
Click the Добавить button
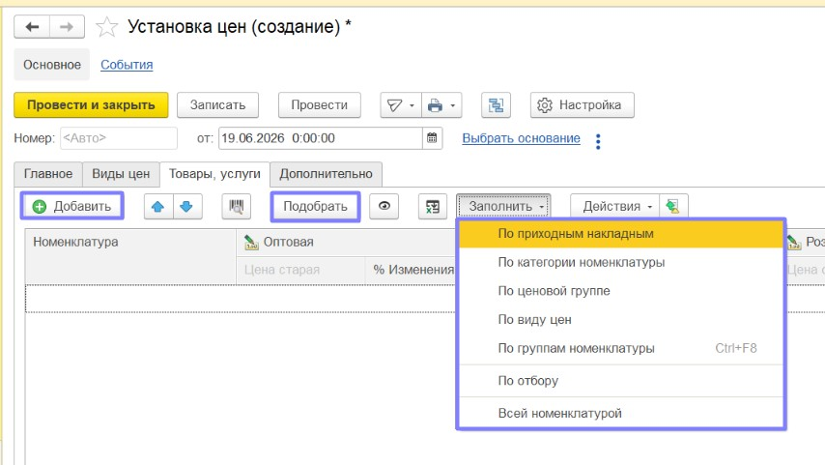click(72, 206)
